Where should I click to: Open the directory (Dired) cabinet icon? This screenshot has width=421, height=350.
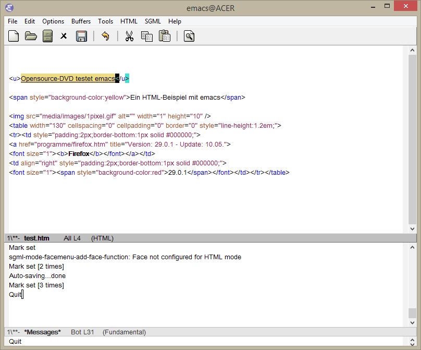(x=47, y=36)
